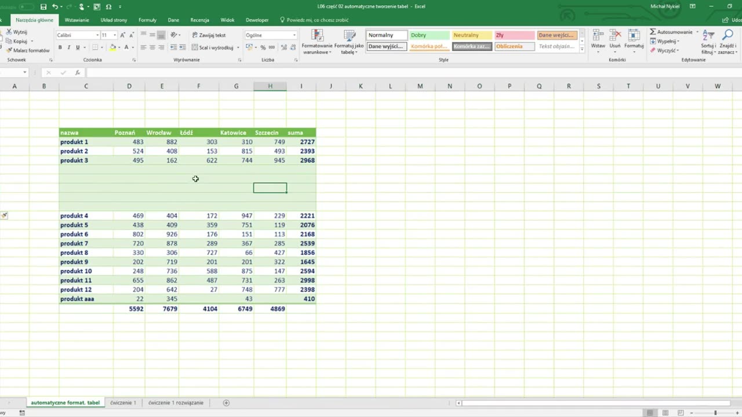Click the accounting currency format icon
Viewport: 742px width, 417px height.
(x=250, y=47)
